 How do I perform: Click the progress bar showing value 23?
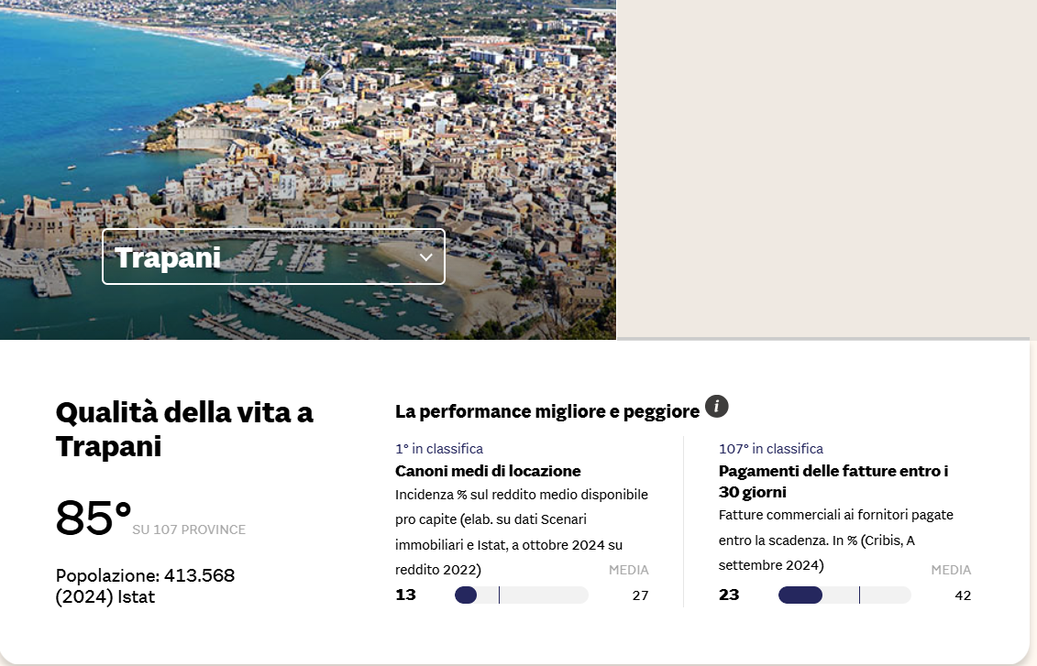[x=844, y=595]
